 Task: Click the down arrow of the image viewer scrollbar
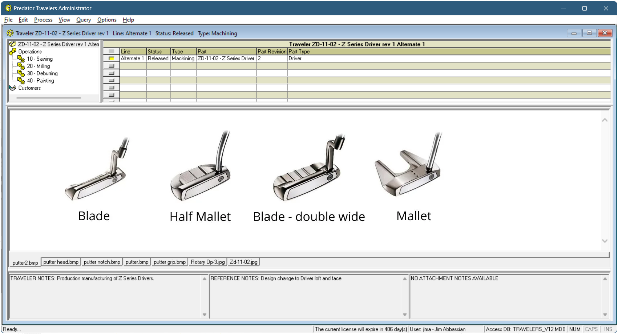click(605, 241)
